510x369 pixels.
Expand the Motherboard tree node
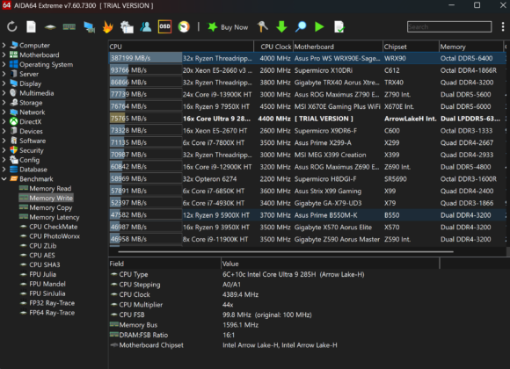point(4,54)
